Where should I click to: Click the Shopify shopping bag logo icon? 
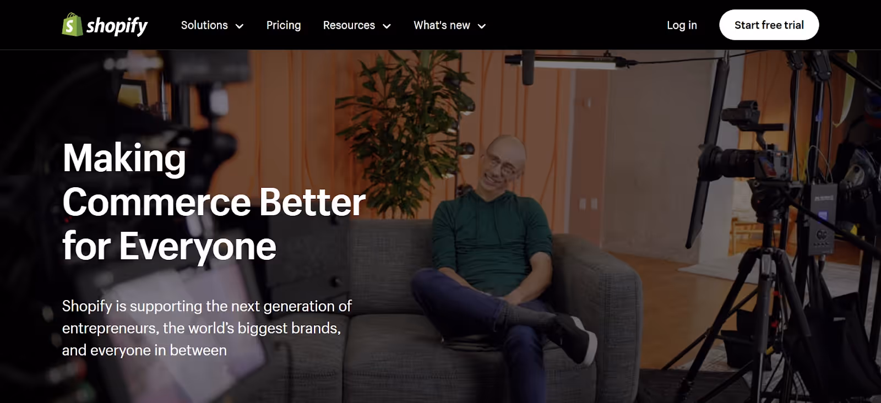(x=72, y=25)
